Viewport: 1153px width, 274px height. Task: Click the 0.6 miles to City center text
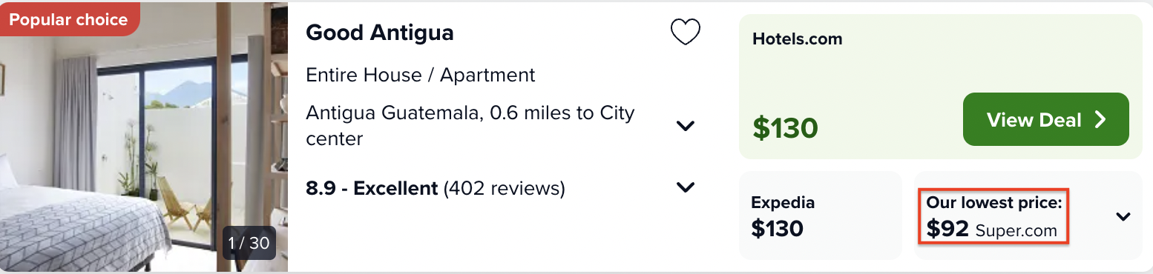(470, 125)
